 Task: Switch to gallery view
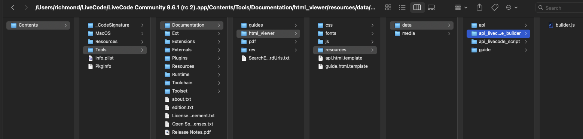click(431, 7)
